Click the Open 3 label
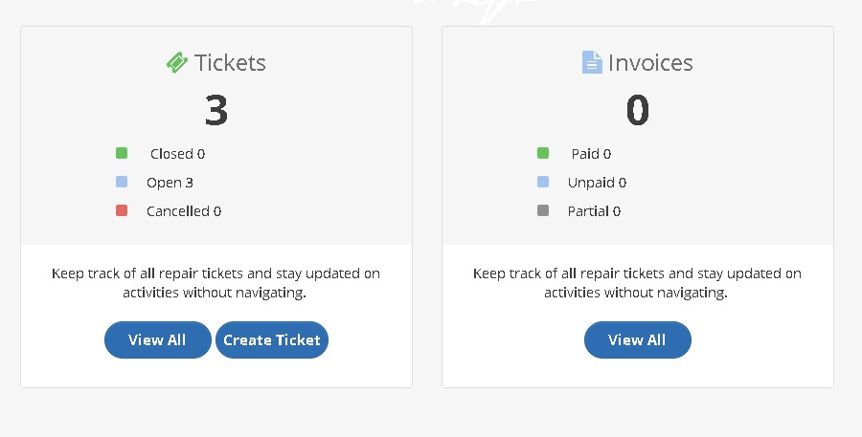This screenshot has width=862, height=437. [170, 183]
